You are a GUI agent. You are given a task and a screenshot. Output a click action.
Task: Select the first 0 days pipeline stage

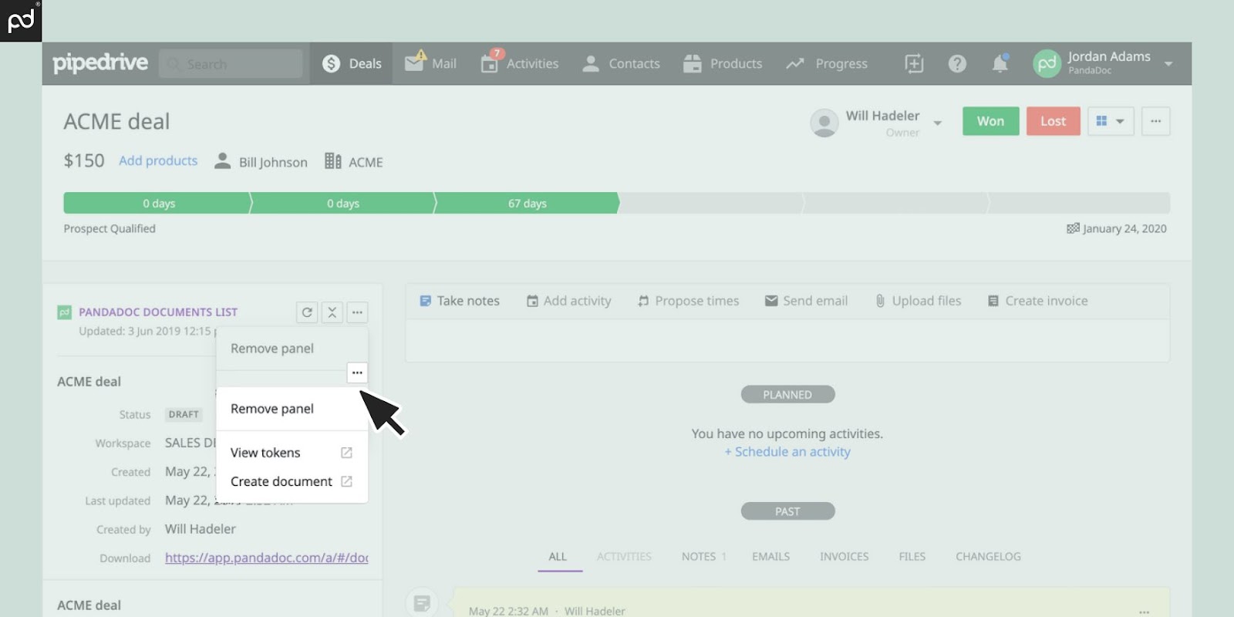point(158,204)
